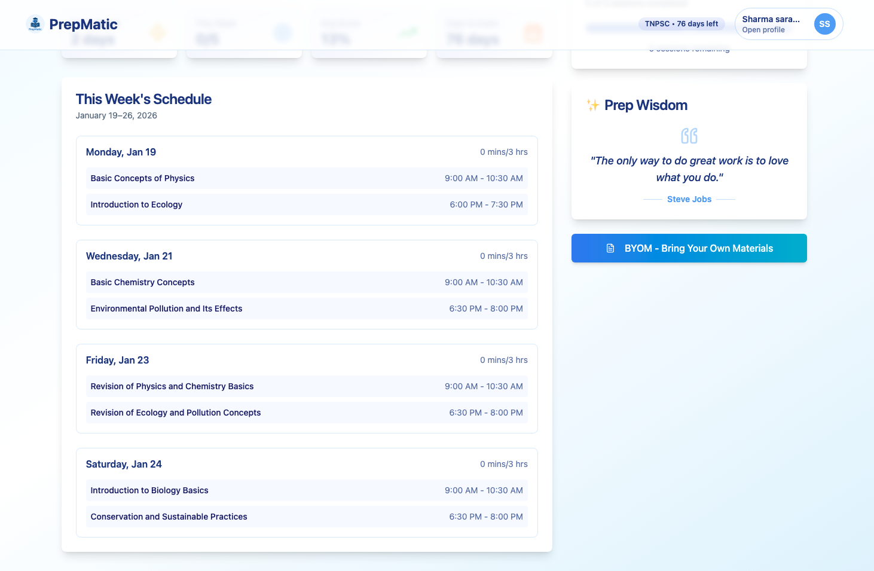Click the document icon inside the BYOM banner
The image size is (874, 571).
609,248
